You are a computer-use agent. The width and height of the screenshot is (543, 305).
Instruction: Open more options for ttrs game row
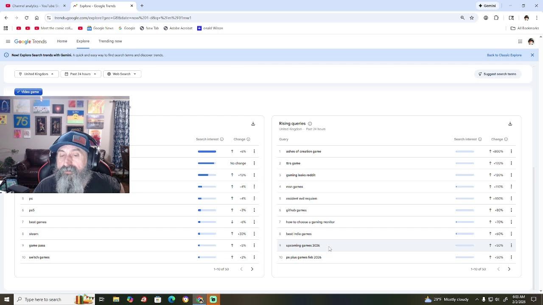511,163
